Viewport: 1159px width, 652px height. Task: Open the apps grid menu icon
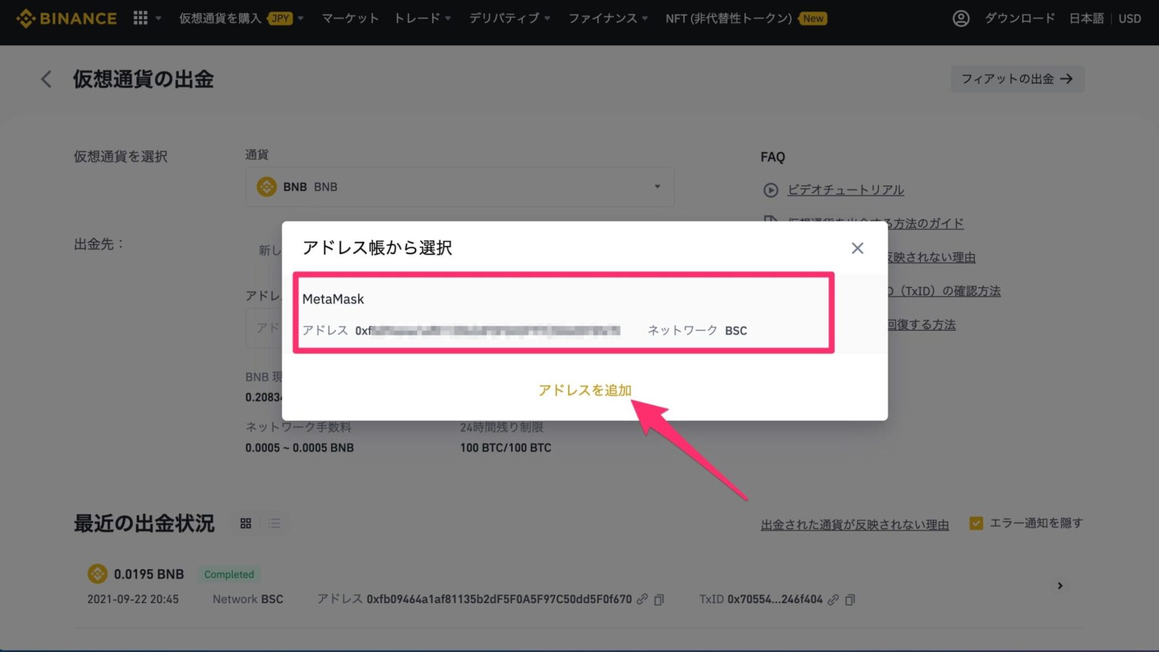click(x=140, y=18)
